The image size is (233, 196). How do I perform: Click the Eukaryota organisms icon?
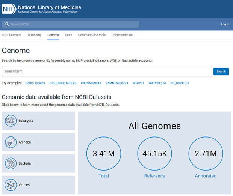click(11, 121)
